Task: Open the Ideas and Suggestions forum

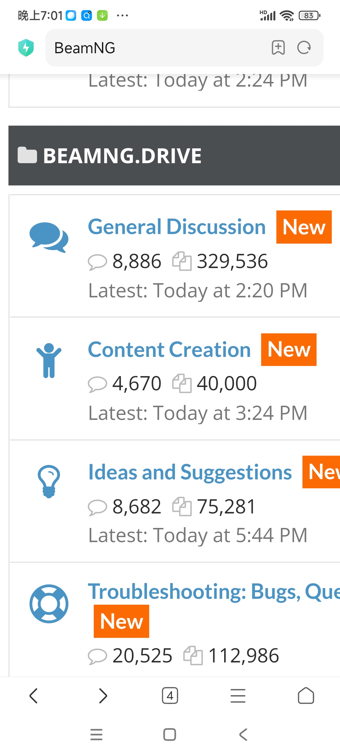Action: (x=190, y=472)
